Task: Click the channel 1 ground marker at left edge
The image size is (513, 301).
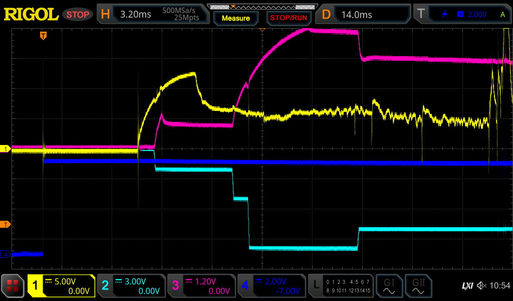Action: point(6,149)
